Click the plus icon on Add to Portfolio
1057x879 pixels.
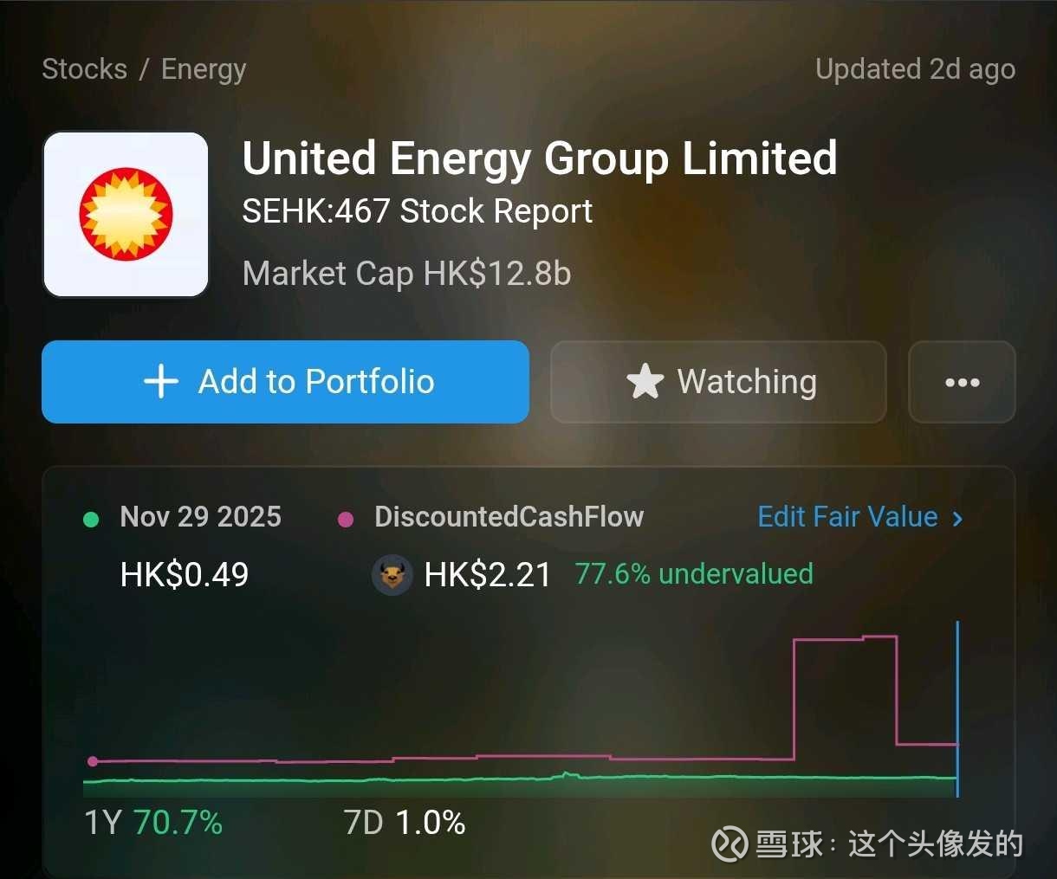tap(161, 382)
